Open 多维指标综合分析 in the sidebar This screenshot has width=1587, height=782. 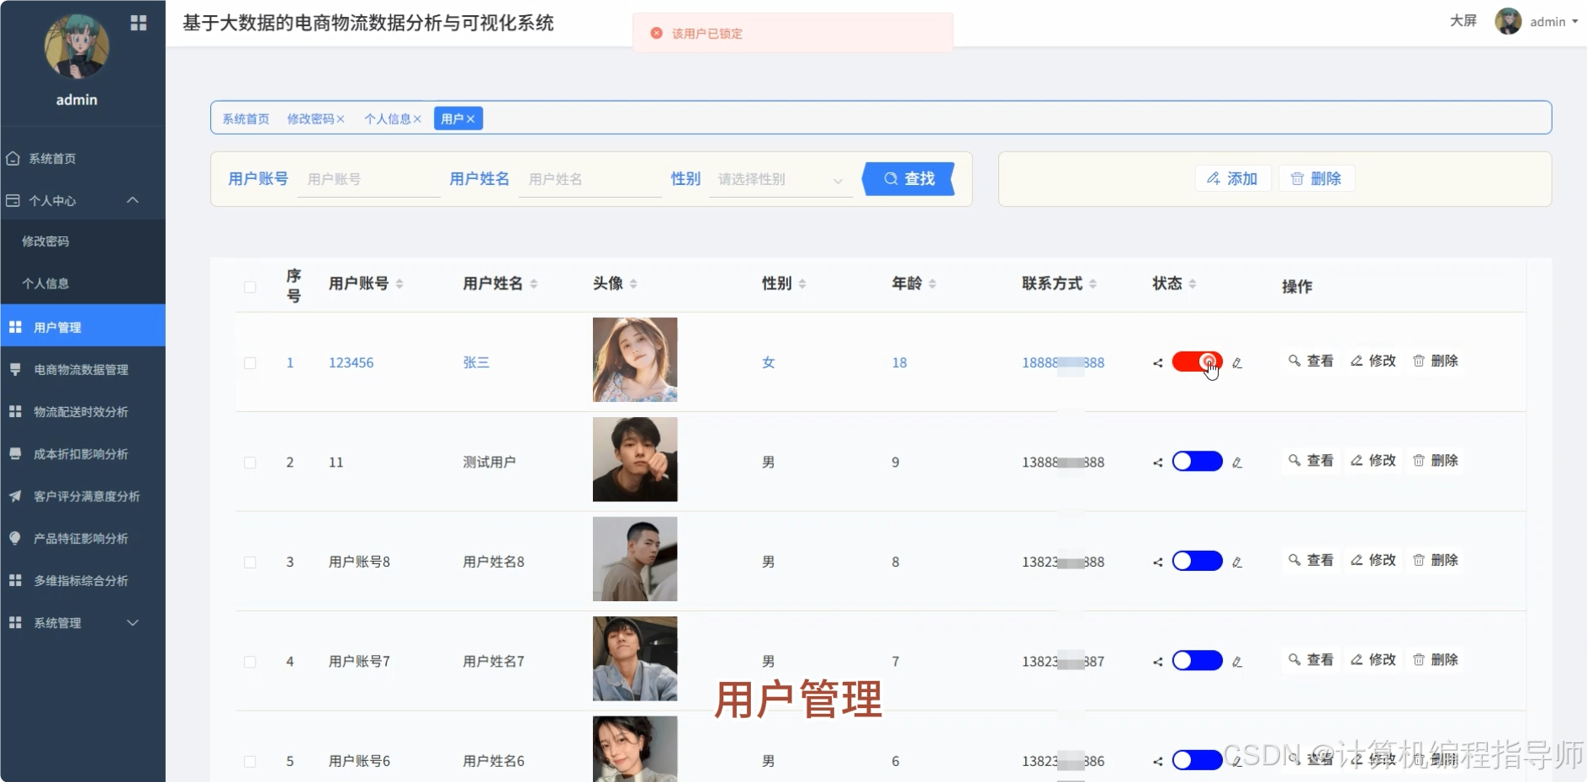pos(82,580)
